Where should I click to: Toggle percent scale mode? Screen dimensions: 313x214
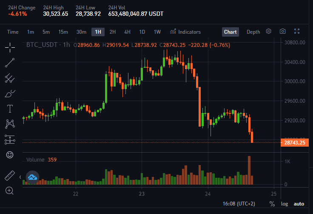pyautogui.click(x=272, y=204)
